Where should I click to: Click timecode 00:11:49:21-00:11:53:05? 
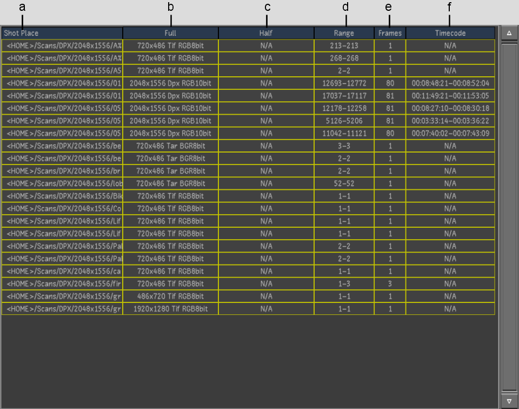tap(450, 96)
